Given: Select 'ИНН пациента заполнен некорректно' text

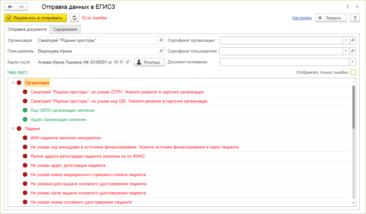Looking at the screenshot, I should (x=66, y=138).
